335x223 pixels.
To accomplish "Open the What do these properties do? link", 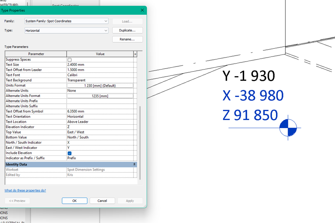I will coord(25,191).
